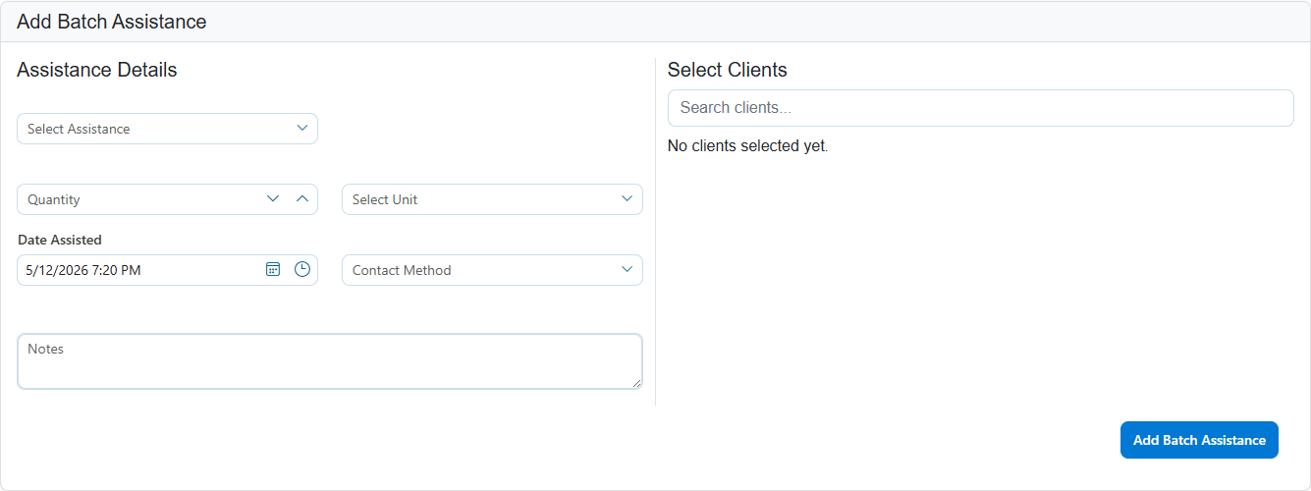The height and width of the screenshot is (491, 1311).
Task: Open the clock time picker icon
Action: click(x=302, y=269)
